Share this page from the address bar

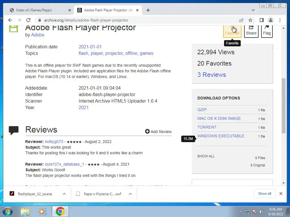241,20
